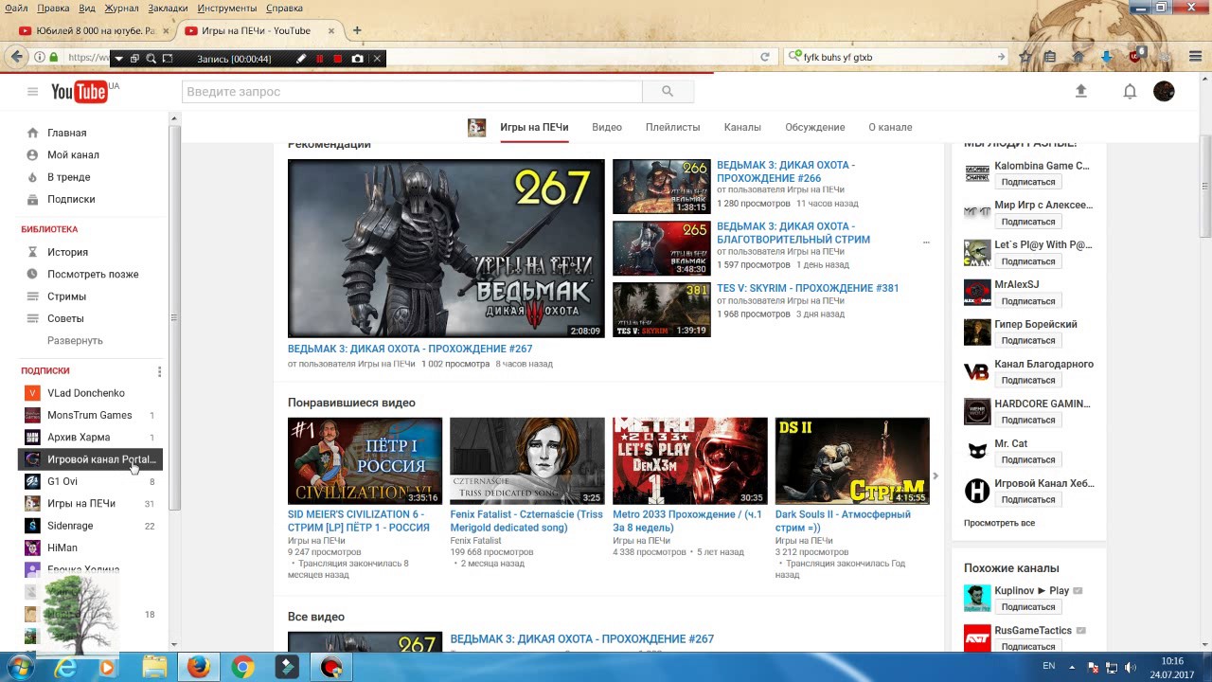Click the upload video arrow icon
This screenshot has width=1212, height=682.
[1080, 91]
